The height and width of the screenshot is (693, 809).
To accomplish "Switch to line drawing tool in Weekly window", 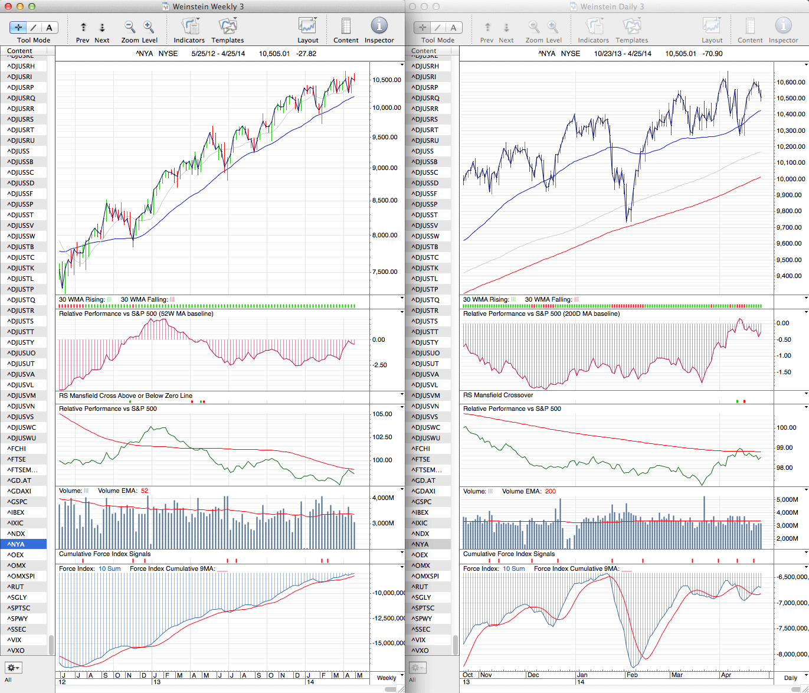I will click(x=34, y=27).
